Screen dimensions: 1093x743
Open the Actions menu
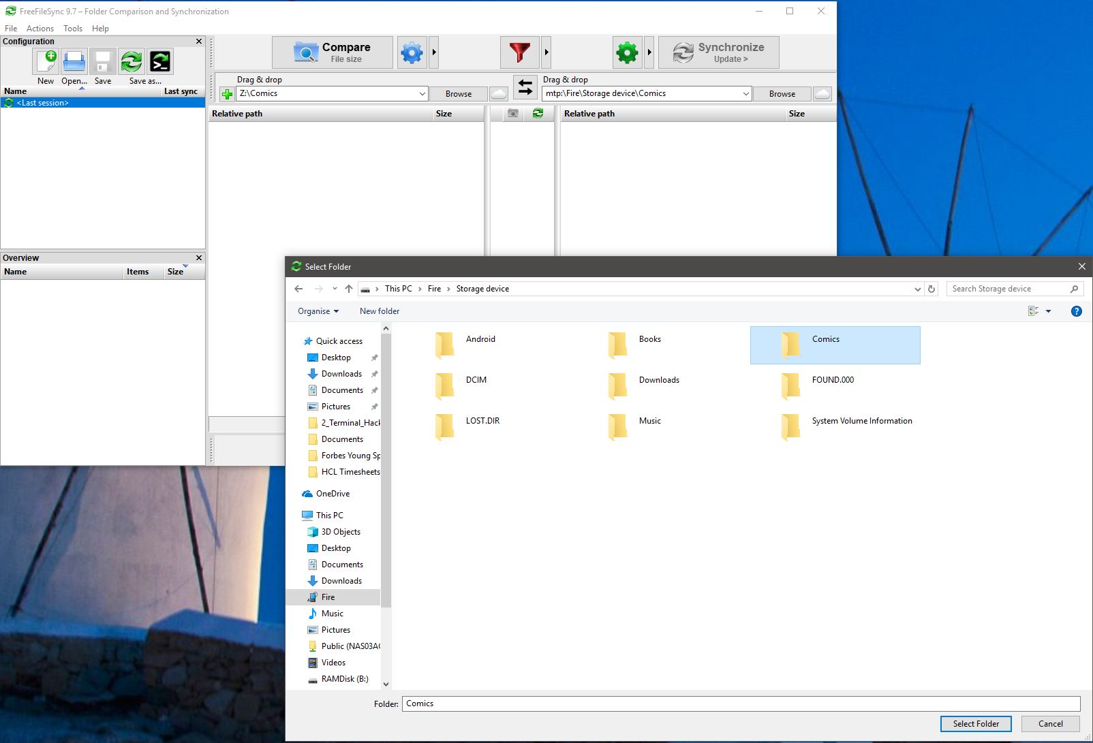pyautogui.click(x=40, y=29)
